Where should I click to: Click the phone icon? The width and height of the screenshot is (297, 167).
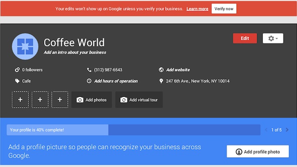89,70
